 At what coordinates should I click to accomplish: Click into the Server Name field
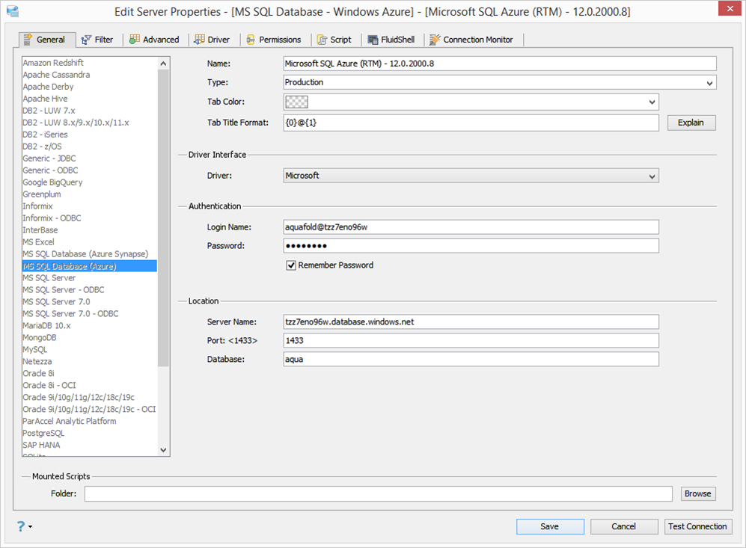(x=471, y=321)
